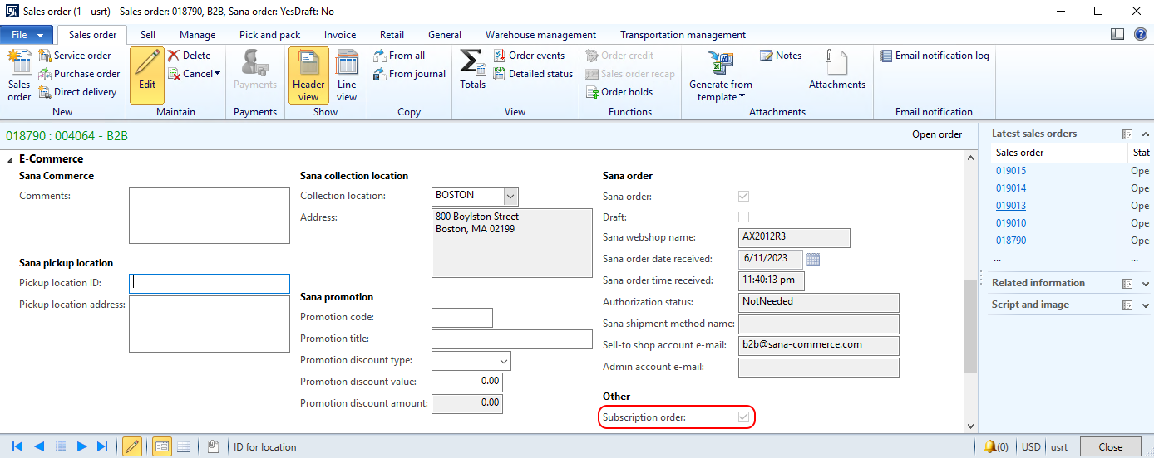
Task: Open sales order 019010
Action: (x=1011, y=223)
